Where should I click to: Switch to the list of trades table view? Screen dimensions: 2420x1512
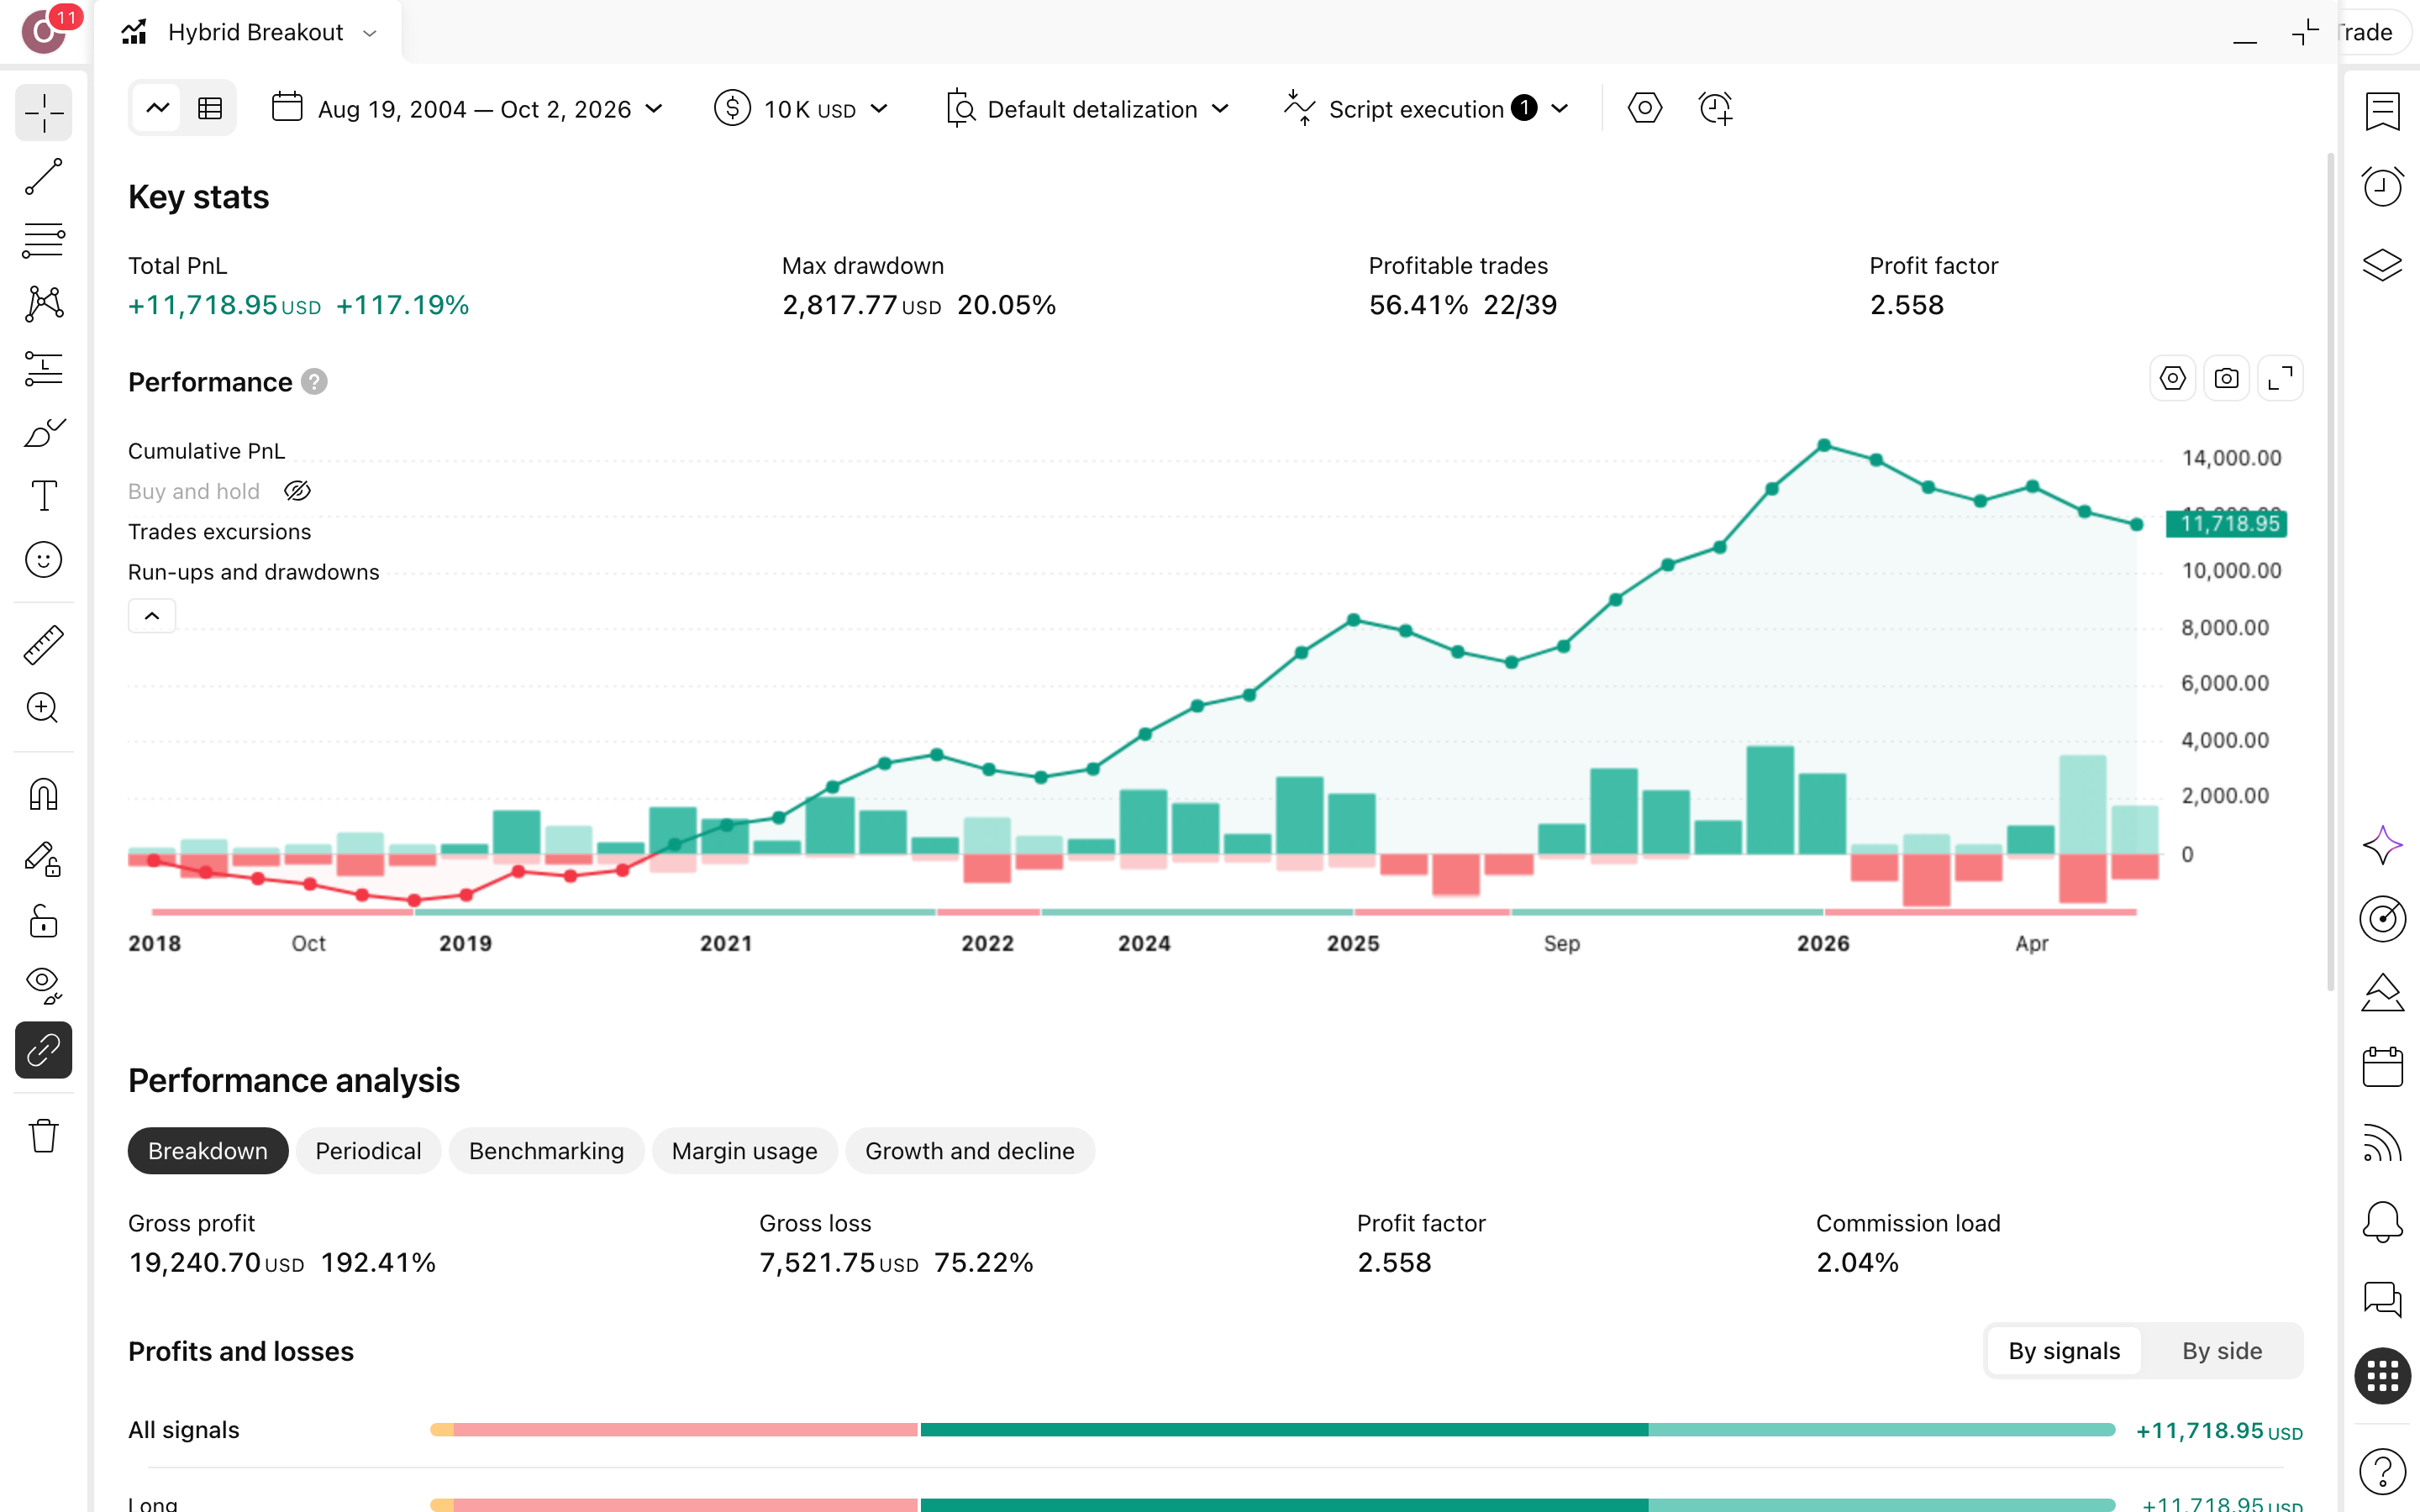click(x=210, y=108)
